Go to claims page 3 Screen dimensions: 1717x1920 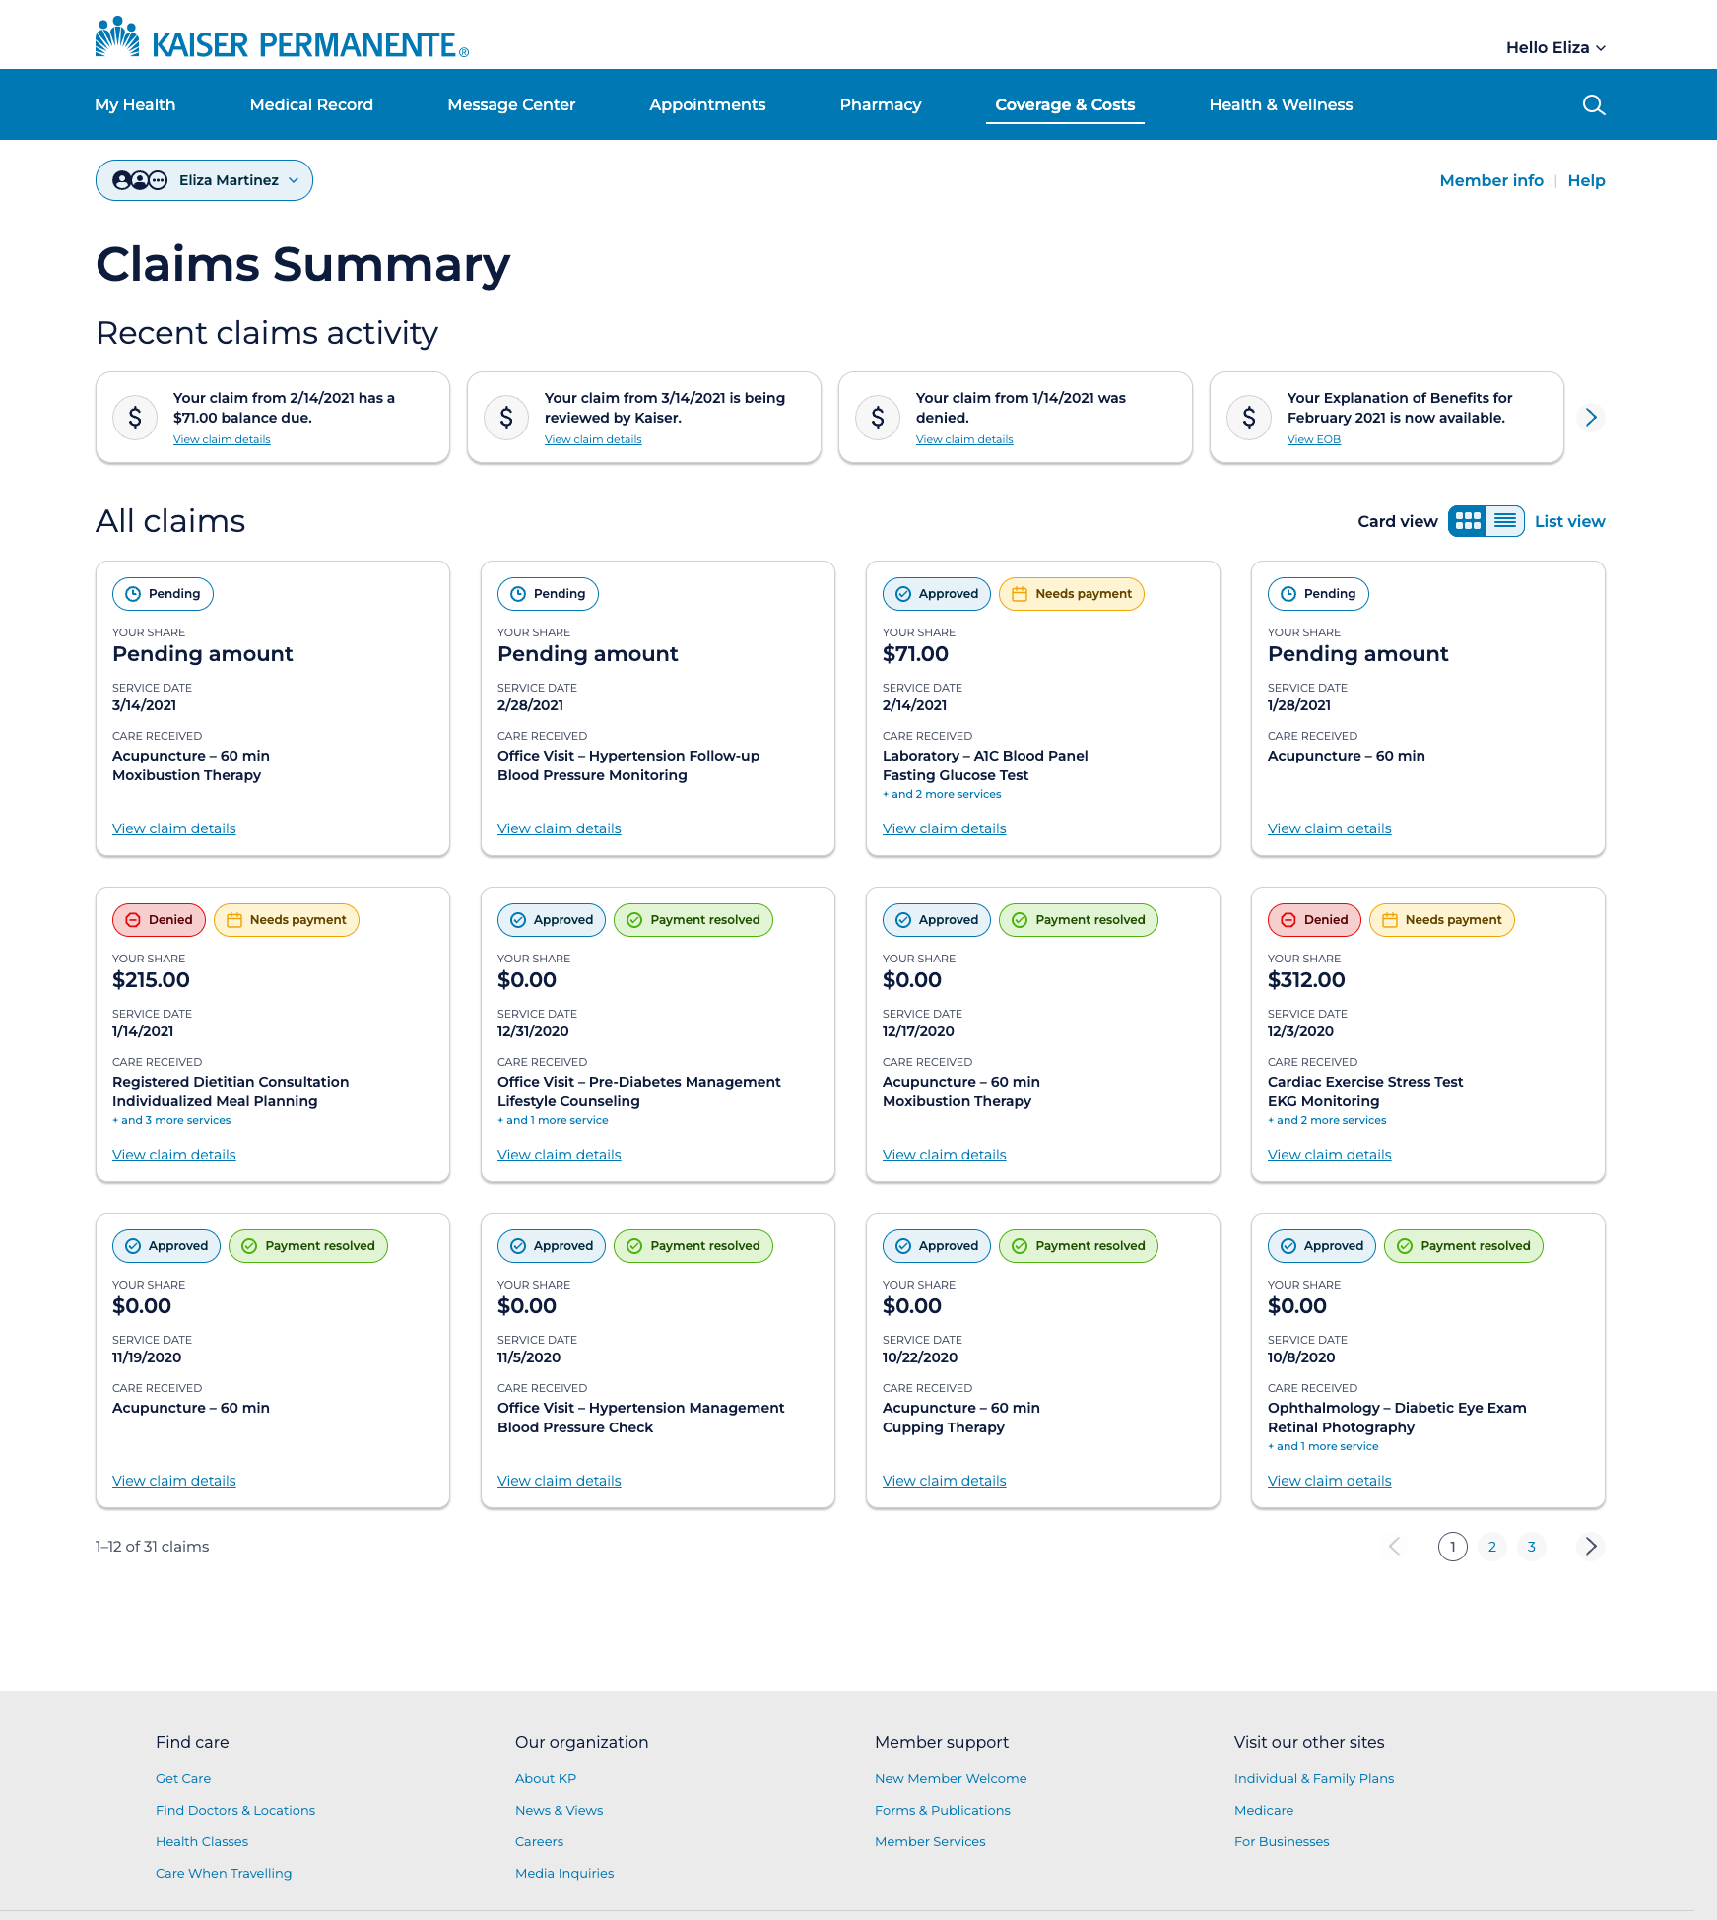[x=1531, y=1547]
